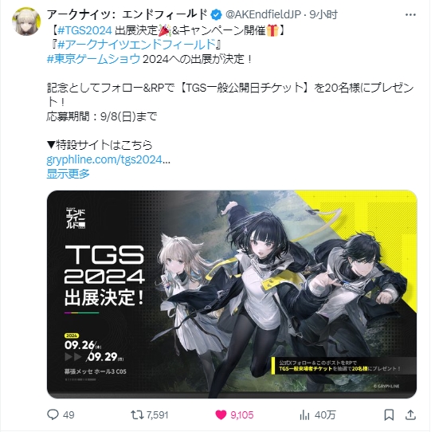Open the view analytics bar-chart icon
Screen dimensions: 431x432
pyautogui.click(x=304, y=414)
